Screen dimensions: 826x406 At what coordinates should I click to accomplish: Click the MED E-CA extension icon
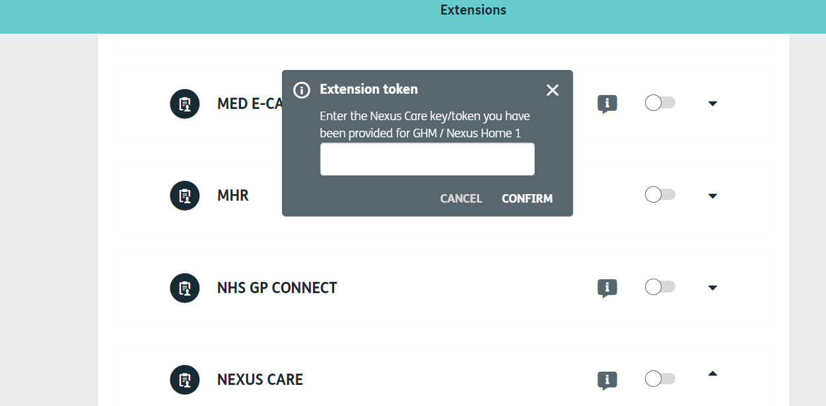[x=185, y=104]
